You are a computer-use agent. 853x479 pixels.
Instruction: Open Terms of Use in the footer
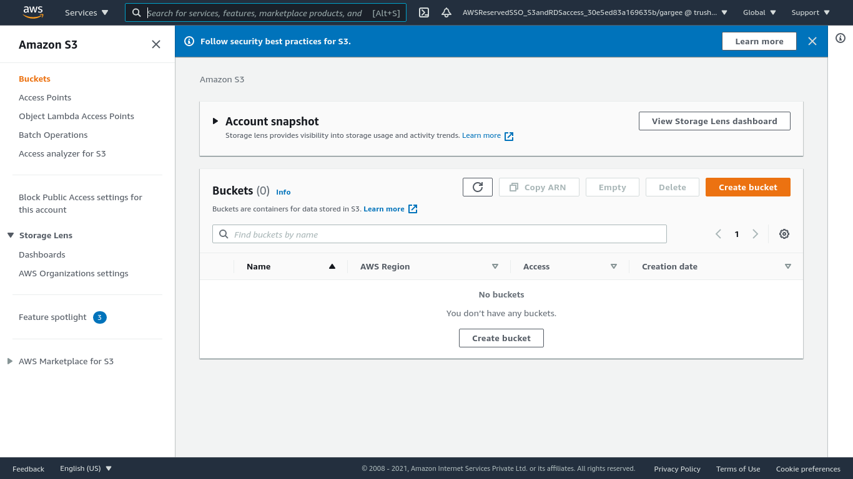click(x=738, y=469)
